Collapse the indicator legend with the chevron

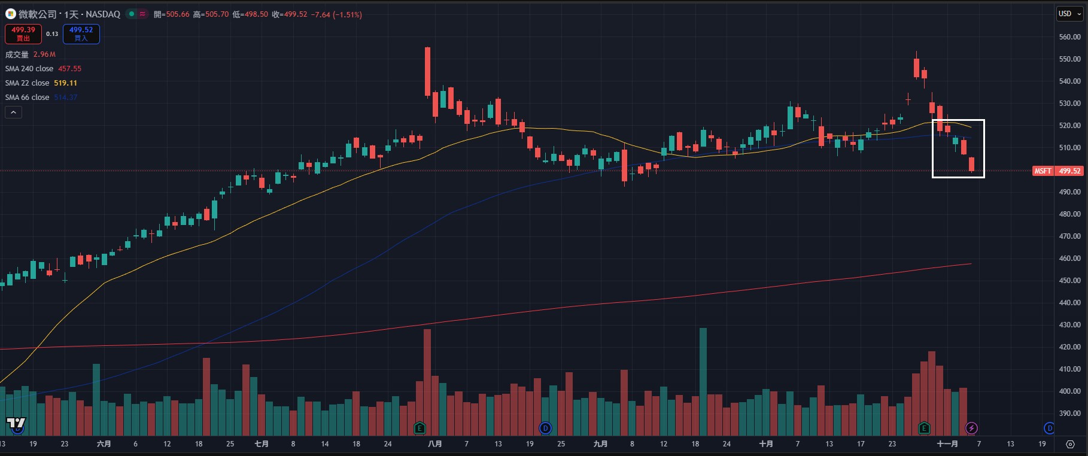13,112
